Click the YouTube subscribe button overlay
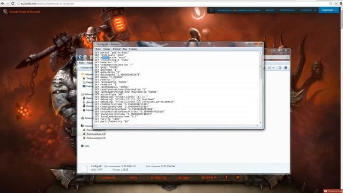This screenshot has height=193, width=343. click(x=333, y=191)
